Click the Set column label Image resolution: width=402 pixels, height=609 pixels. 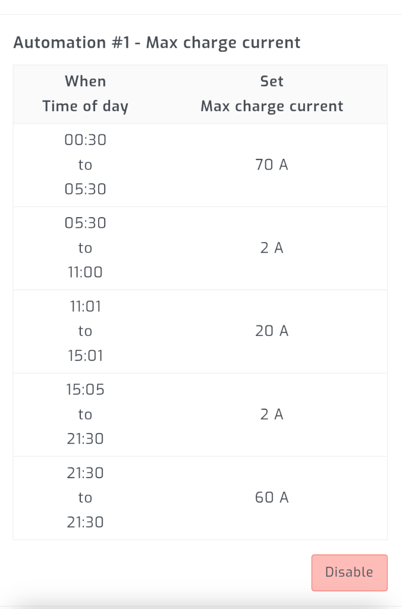[x=271, y=81]
